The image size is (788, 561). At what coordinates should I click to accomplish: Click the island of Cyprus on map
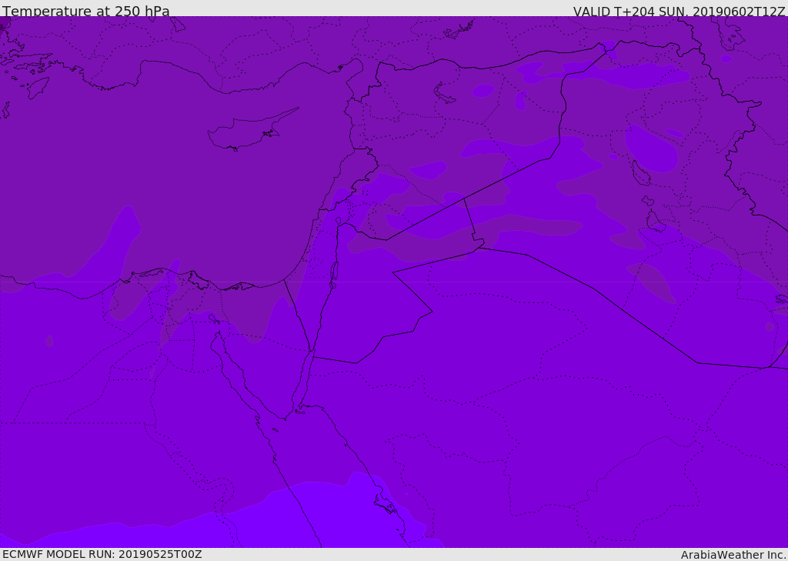[x=252, y=130]
